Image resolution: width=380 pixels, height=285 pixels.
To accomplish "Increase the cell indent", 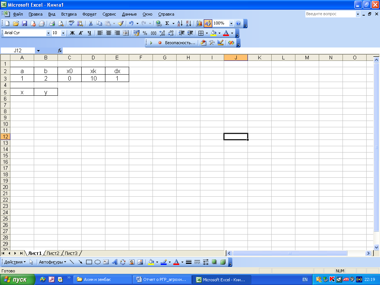I will click(190, 33).
